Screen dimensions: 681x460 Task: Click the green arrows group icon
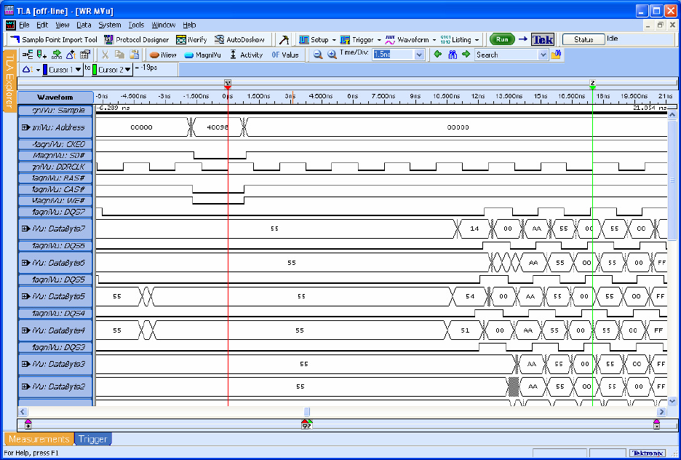(57, 55)
